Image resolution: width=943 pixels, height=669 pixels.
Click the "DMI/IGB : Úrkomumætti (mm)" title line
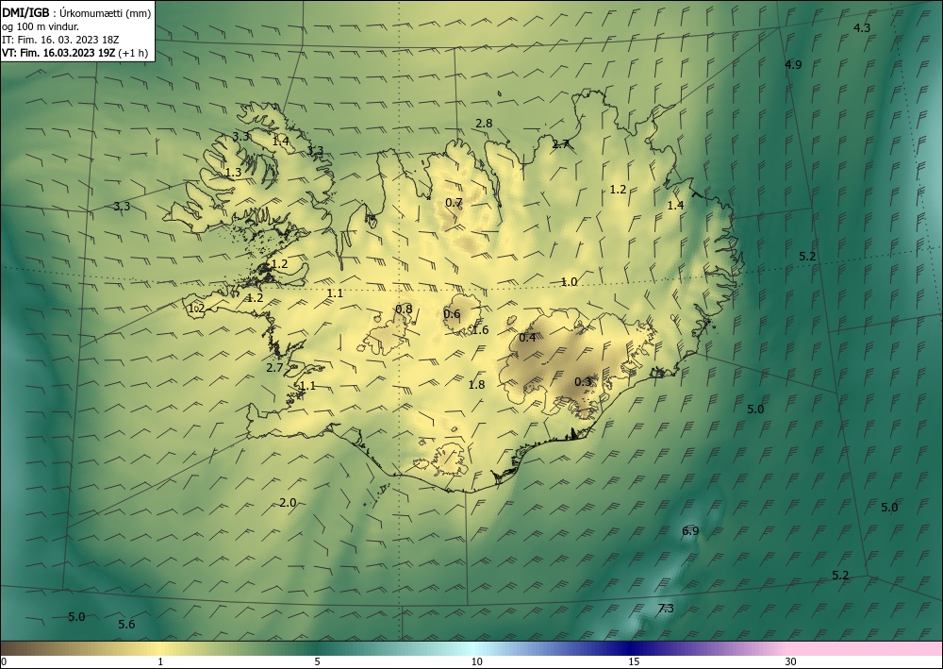[76, 12]
